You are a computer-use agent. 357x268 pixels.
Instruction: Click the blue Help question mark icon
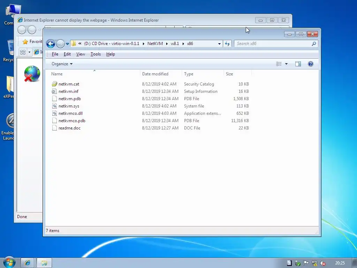point(311,64)
